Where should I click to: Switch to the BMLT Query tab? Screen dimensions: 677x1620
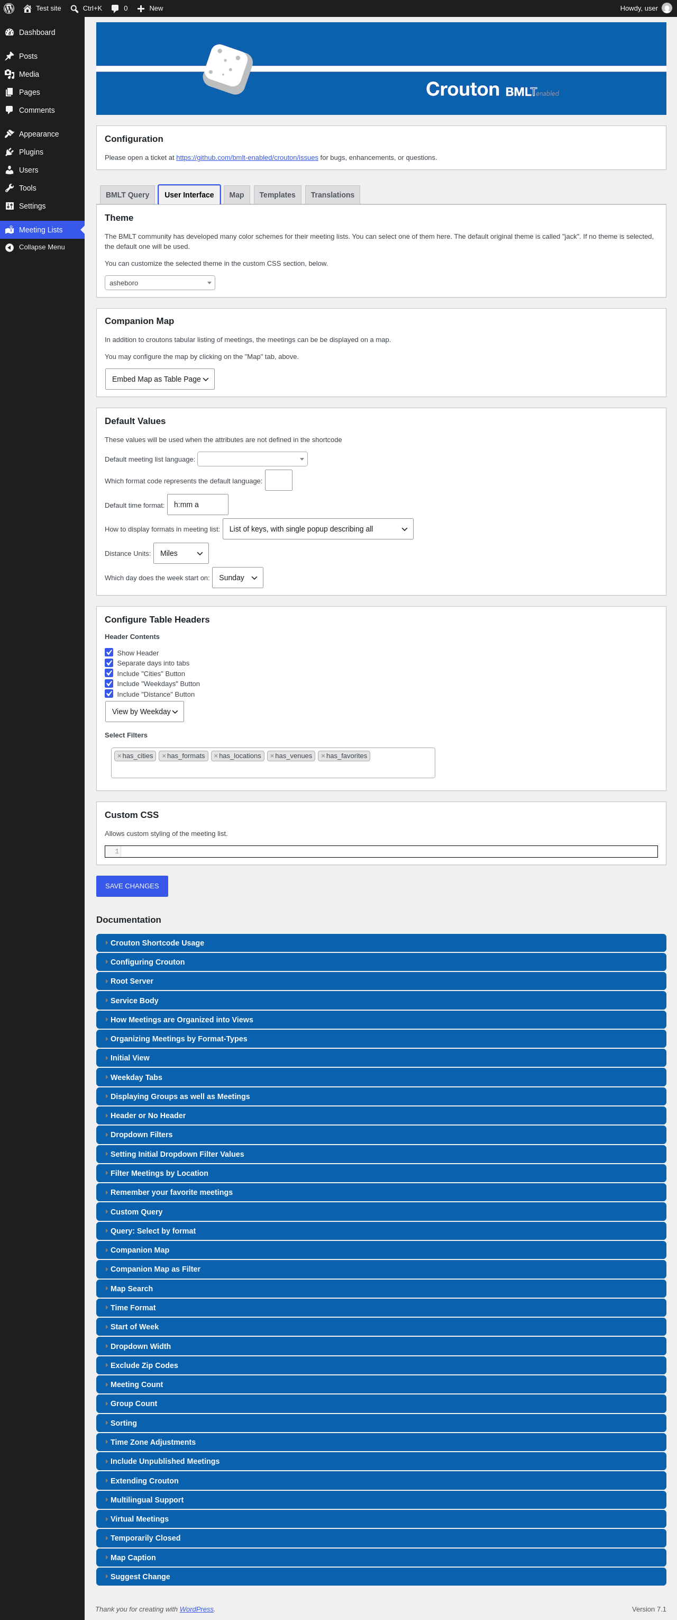coord(127,195)
